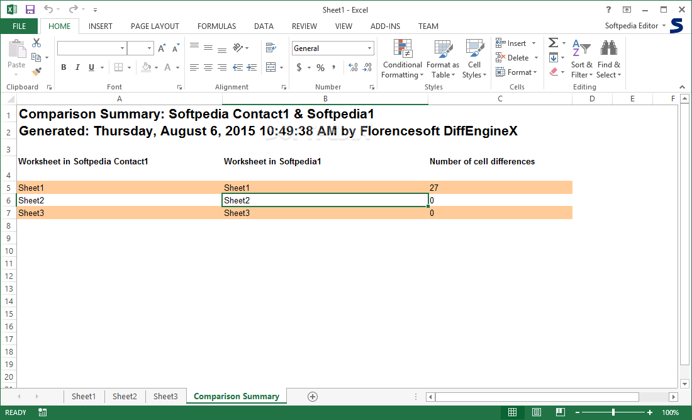Click the Decrease Decimal icon
This screenshot has width=692, height=420.
click(367, 67)
